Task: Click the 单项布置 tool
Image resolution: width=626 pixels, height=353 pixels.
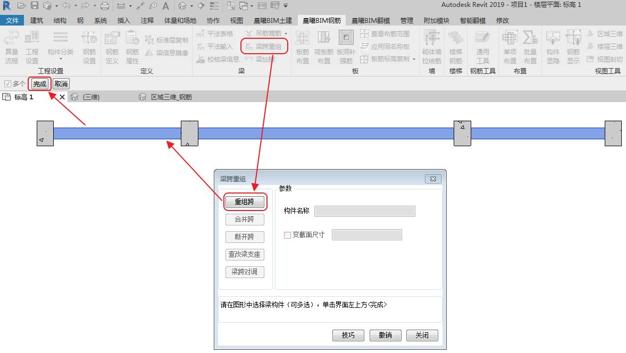Action: click(510, 47)
